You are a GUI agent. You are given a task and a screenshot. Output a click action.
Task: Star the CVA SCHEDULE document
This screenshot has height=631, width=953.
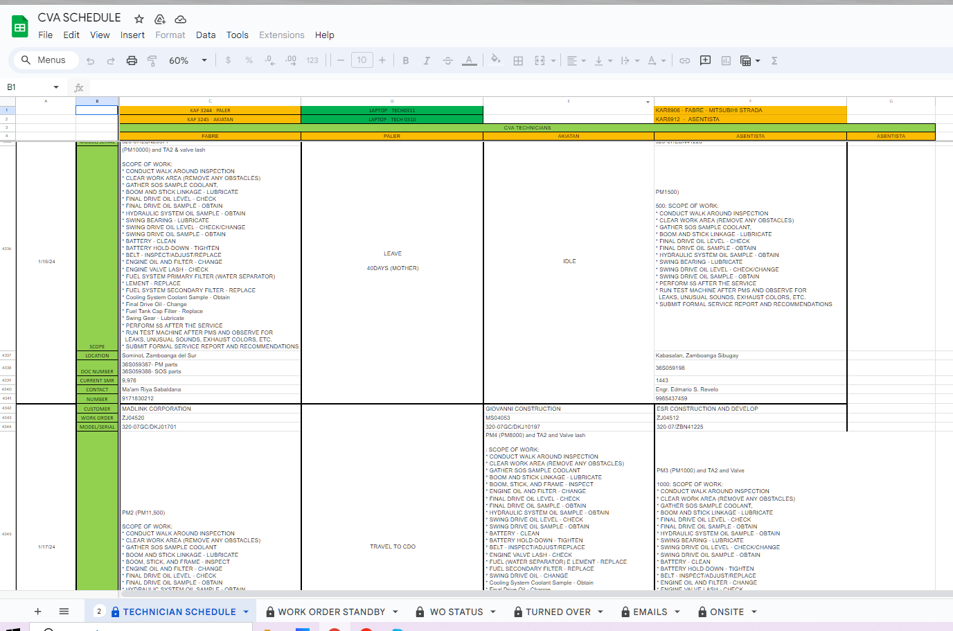click(139, 19)
